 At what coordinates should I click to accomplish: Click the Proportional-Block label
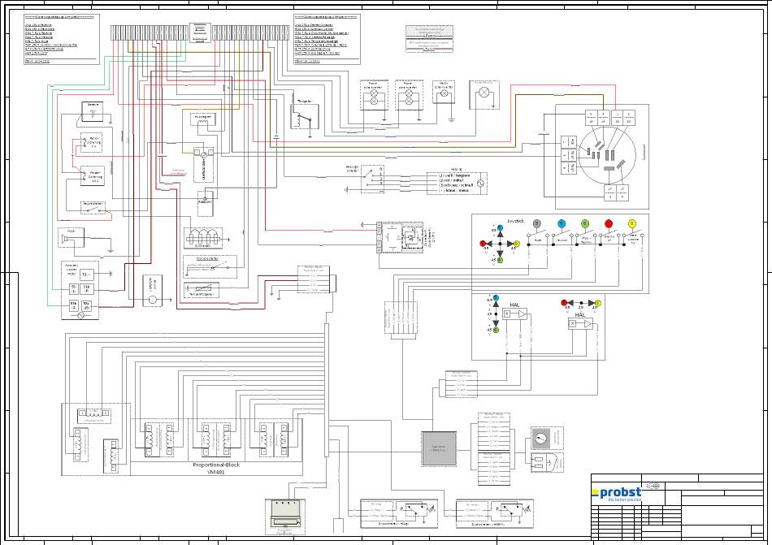(216, 465)
